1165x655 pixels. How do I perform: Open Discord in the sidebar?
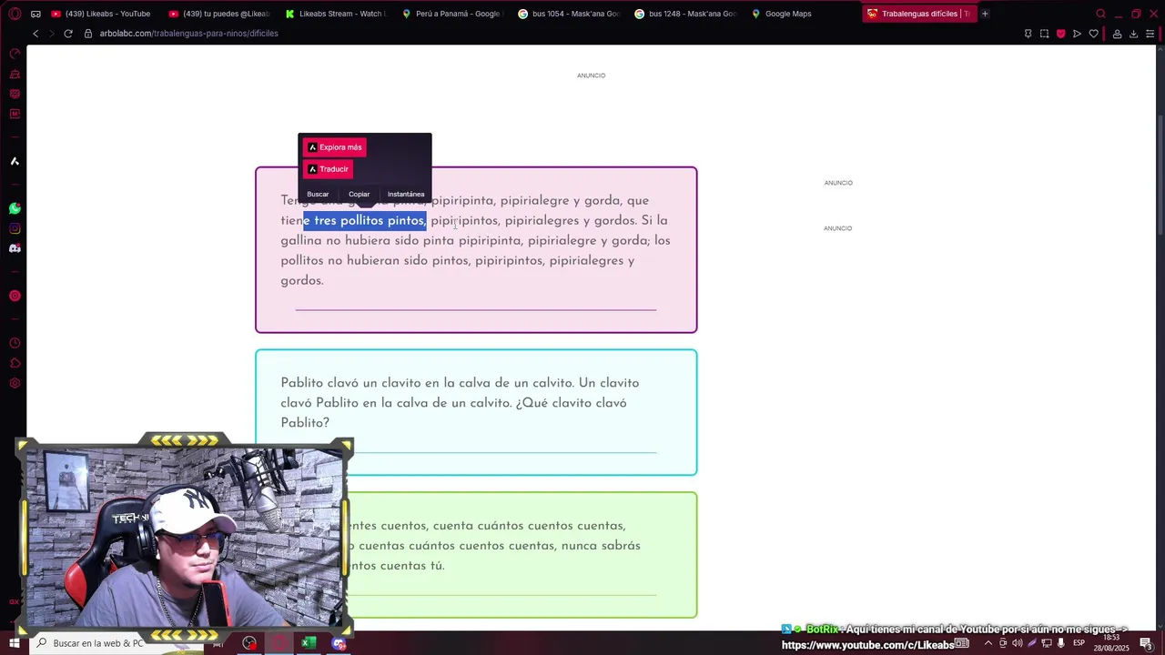coord(15,248)
